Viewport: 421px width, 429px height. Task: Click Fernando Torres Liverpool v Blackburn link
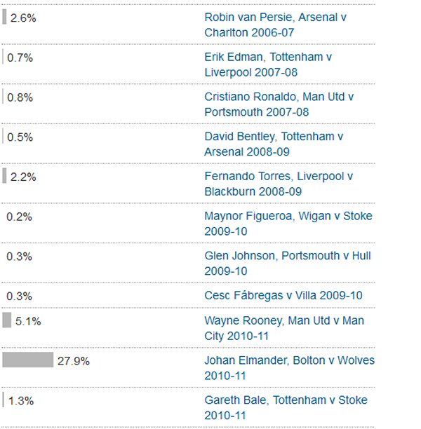point(279,184)
